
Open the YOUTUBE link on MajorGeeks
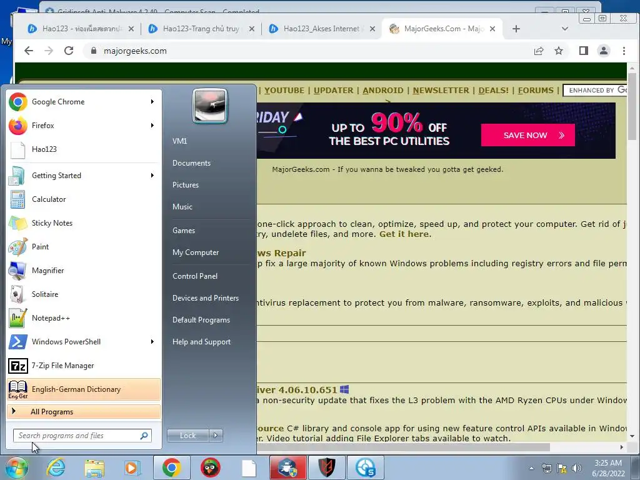click(x=284, y=90)
